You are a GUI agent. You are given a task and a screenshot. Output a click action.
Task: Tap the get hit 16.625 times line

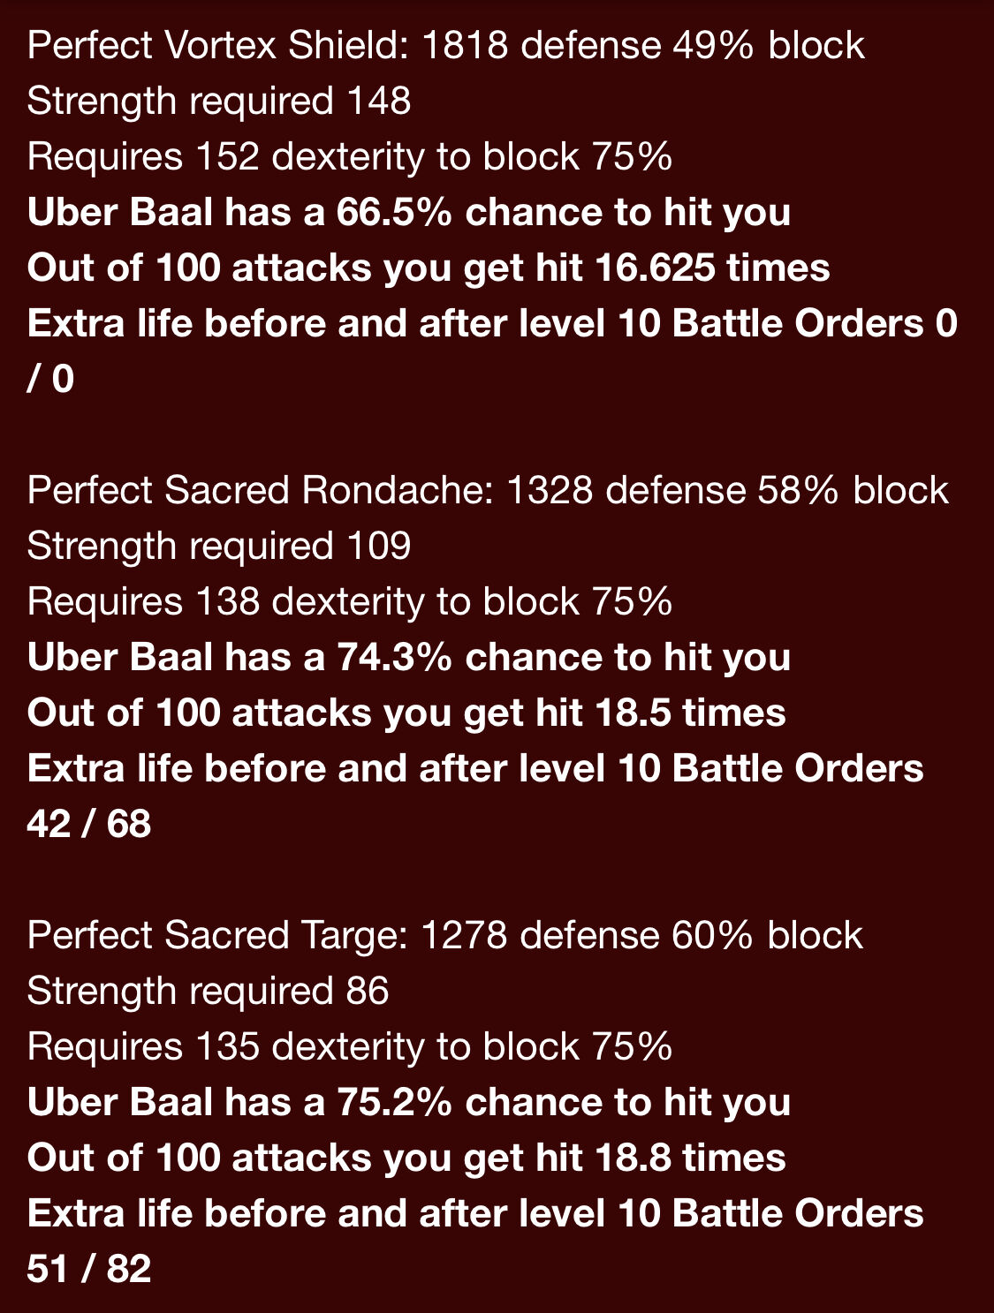pyautogui.click(x=429, y=268)
